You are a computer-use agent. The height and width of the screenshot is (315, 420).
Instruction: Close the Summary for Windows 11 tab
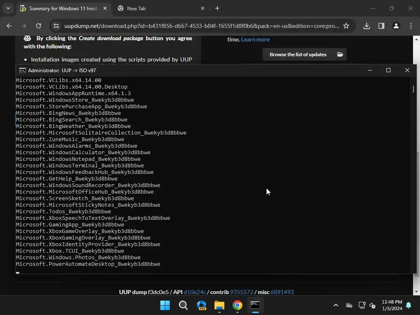pos(105,8)
